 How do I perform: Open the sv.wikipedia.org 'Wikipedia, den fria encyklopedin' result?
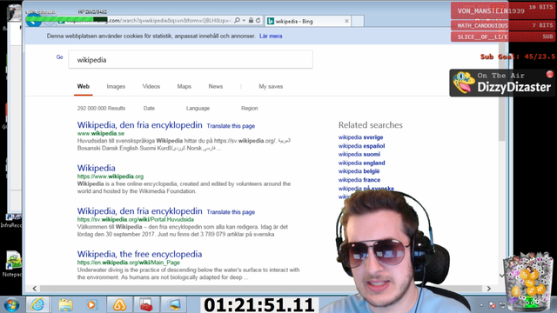(139, 211)
